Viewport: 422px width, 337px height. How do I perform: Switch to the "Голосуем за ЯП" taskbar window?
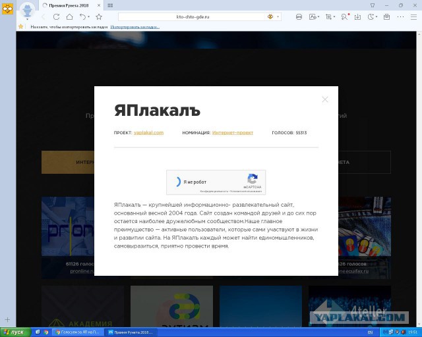pos(78,332)
